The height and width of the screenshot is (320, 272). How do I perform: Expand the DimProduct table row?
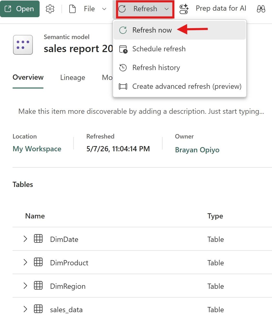(x=25, y=262)
